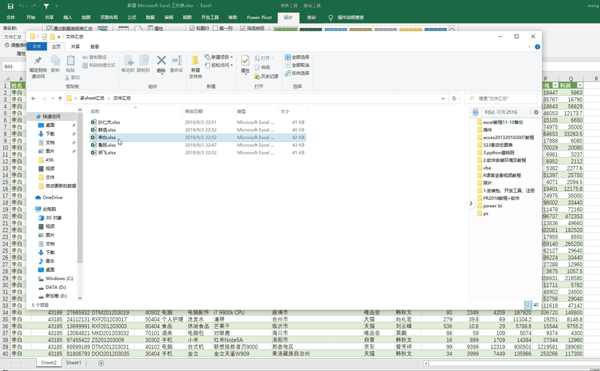This screenshot has height=371, width=600.
Task: Click 全部选择 (Select all) in the ribbon
Action: tap(300, 57)
